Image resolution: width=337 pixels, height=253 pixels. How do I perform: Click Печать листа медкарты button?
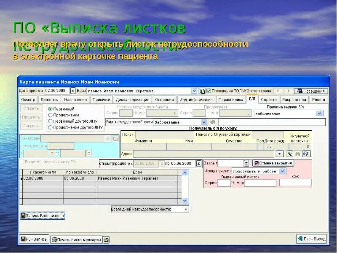coord(77,240)
